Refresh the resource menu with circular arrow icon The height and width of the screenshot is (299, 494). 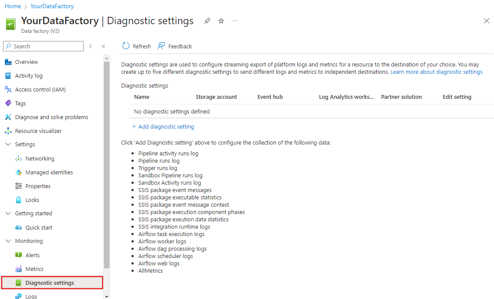[91, 46]
